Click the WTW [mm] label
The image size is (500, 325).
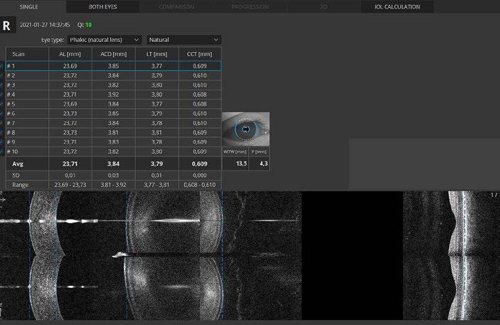click(x=235, y=151)
